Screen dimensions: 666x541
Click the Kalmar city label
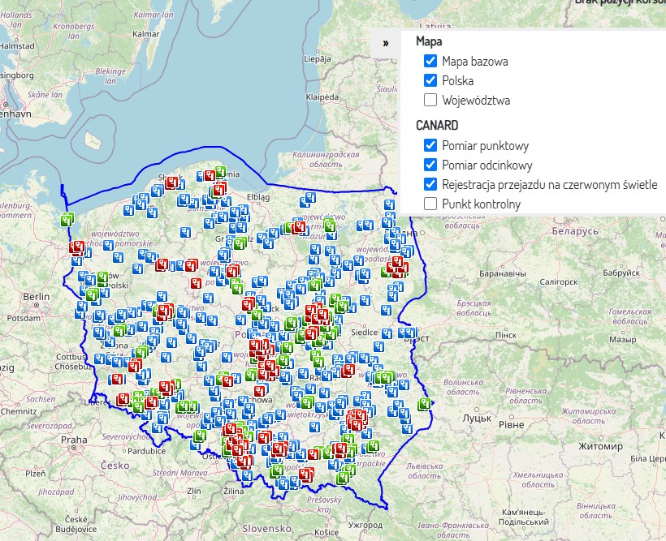point(146,34)
